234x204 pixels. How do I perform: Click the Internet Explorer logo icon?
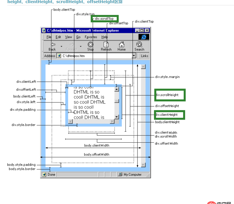point(144,37)
